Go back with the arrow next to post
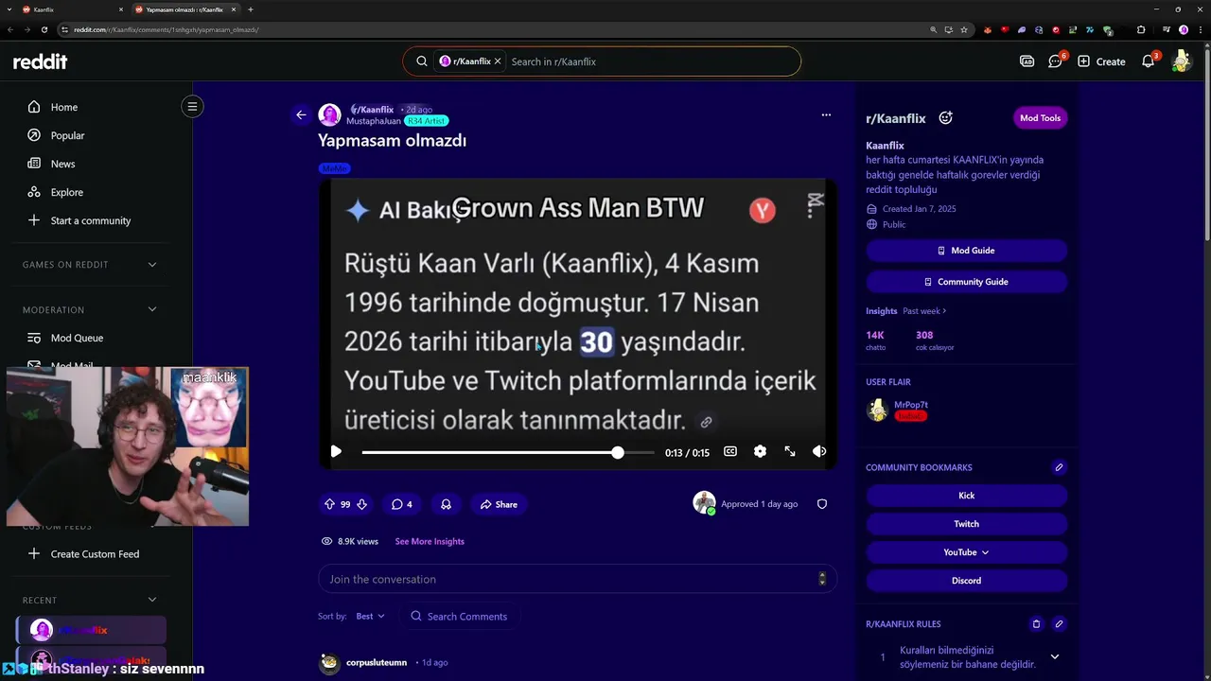The image size is (1211, 681). (x=301, y=114)
